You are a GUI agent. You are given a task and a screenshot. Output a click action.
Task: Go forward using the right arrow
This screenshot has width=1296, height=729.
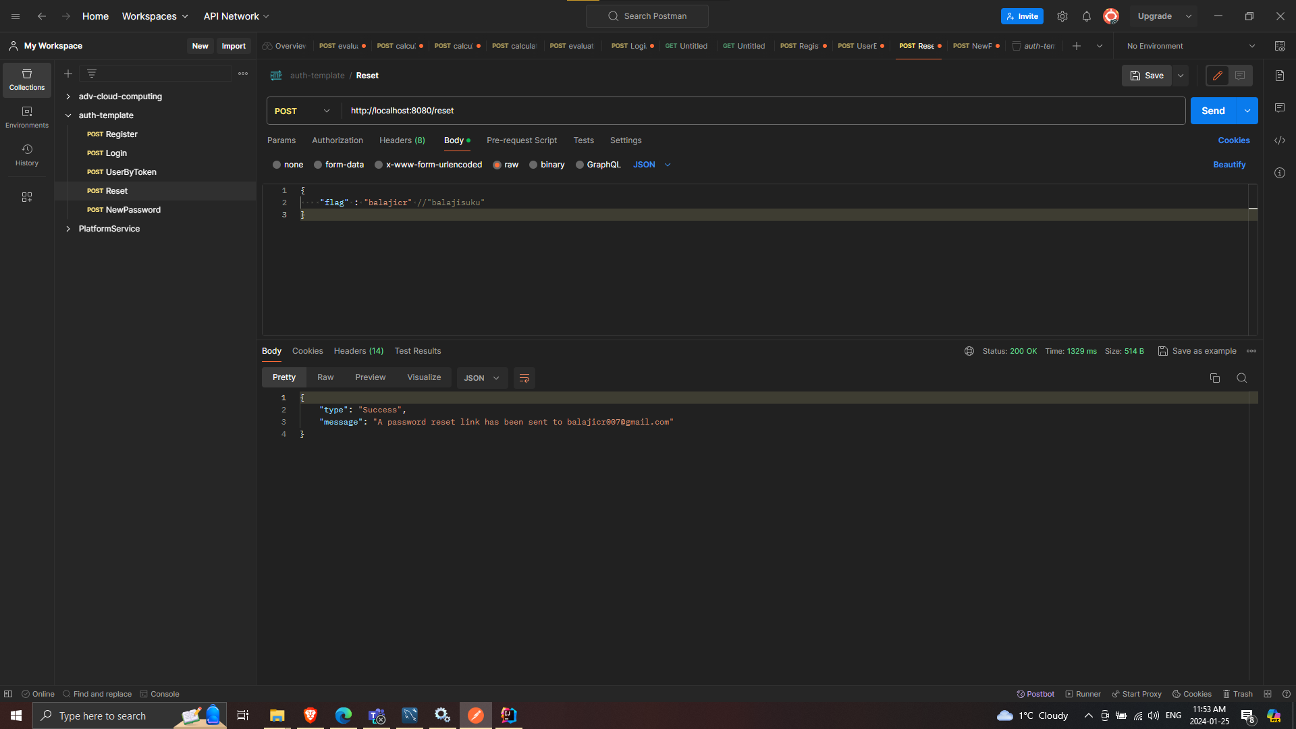pyautogui.click(x=66, y=16)
